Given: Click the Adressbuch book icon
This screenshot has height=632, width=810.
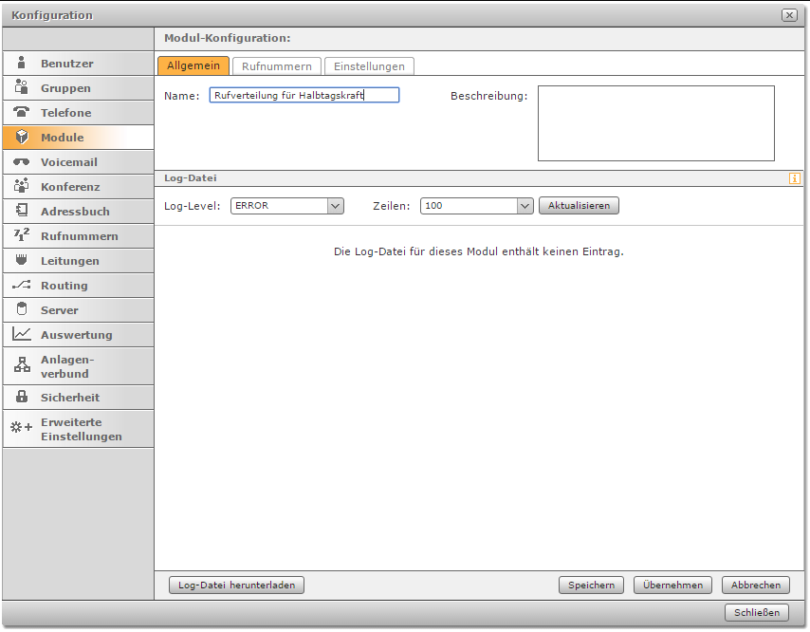Looking at the screenshot, I should pyautogui.click(x=22, y=212).
